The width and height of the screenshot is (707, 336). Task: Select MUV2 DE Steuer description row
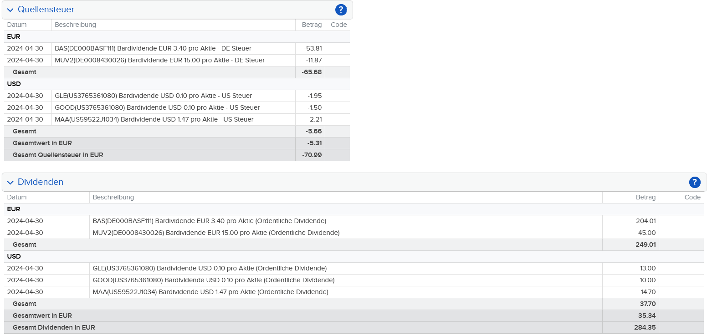click(159, 60)
